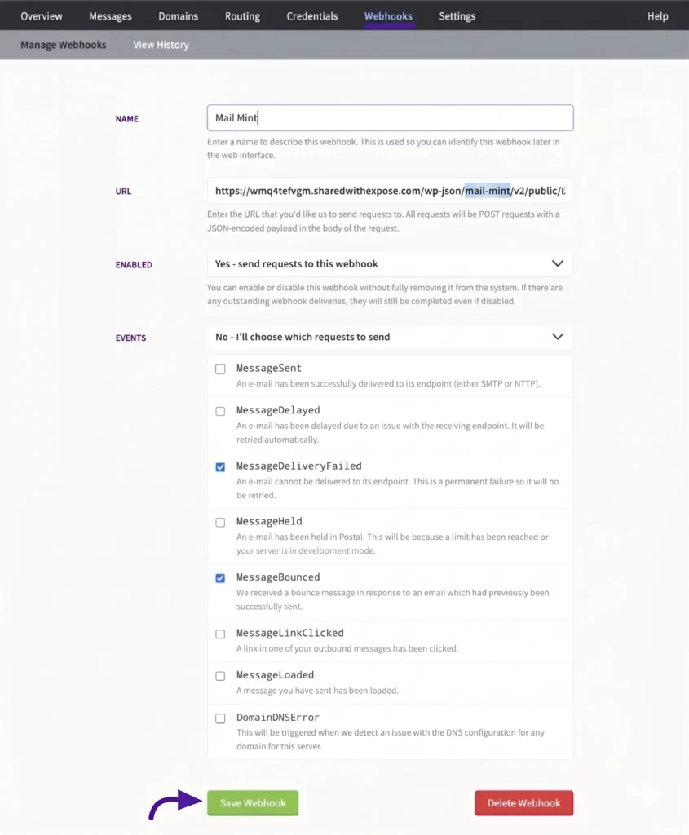The image size is (689, 835).
Task: Go to the Overview page
Action: pos(41,15)
